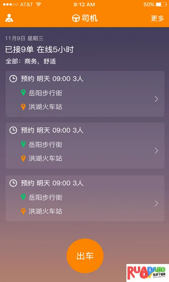The width and height of the screenshot is (169, 282).
Task: Tap the steering wheel icon in header
Action: pyautogui.click(x=76, y=18)
